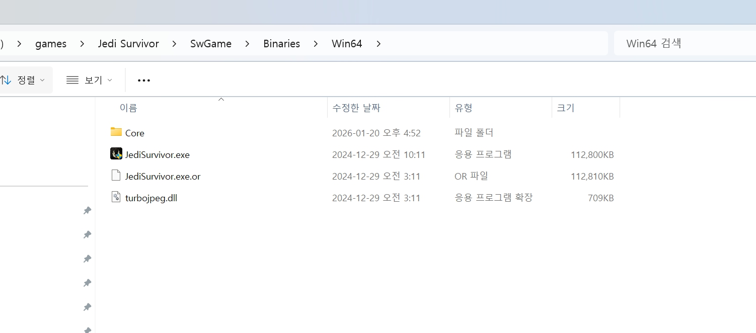
Task: Select the Core folder name
Action: 135,133
